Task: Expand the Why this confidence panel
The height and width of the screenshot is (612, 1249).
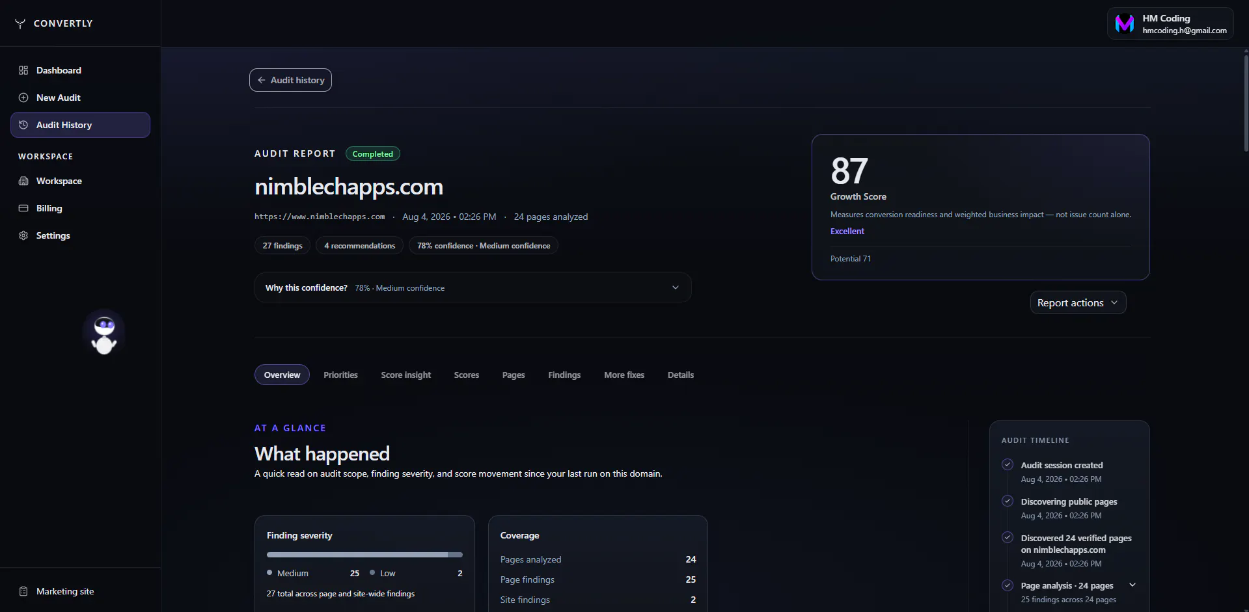Action: point(473,287)
